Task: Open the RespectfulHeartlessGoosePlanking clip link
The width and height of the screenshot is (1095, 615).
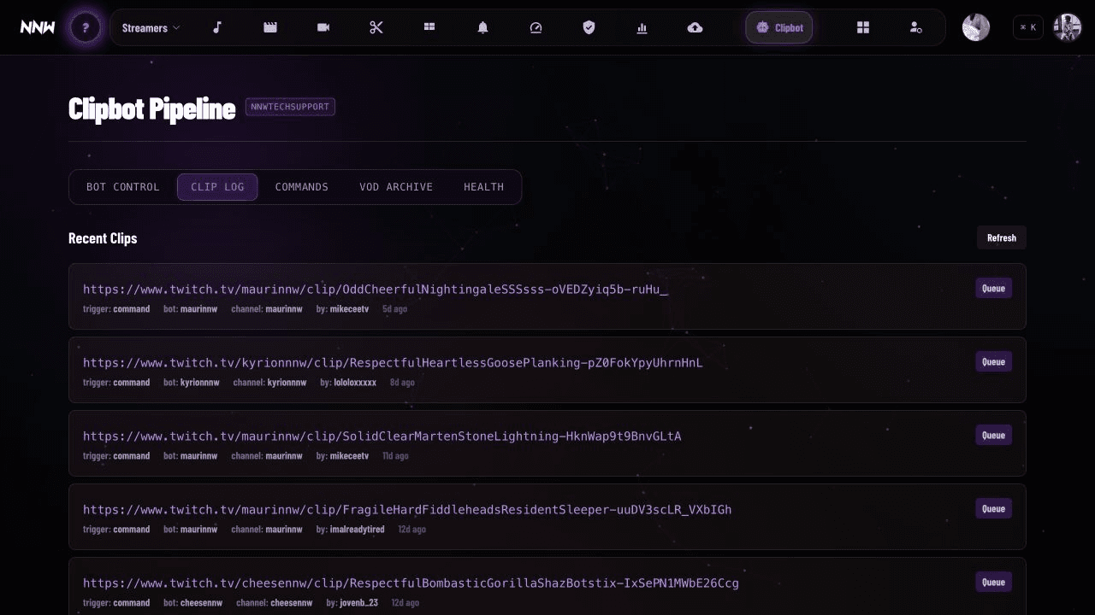Action: (393, 363)
